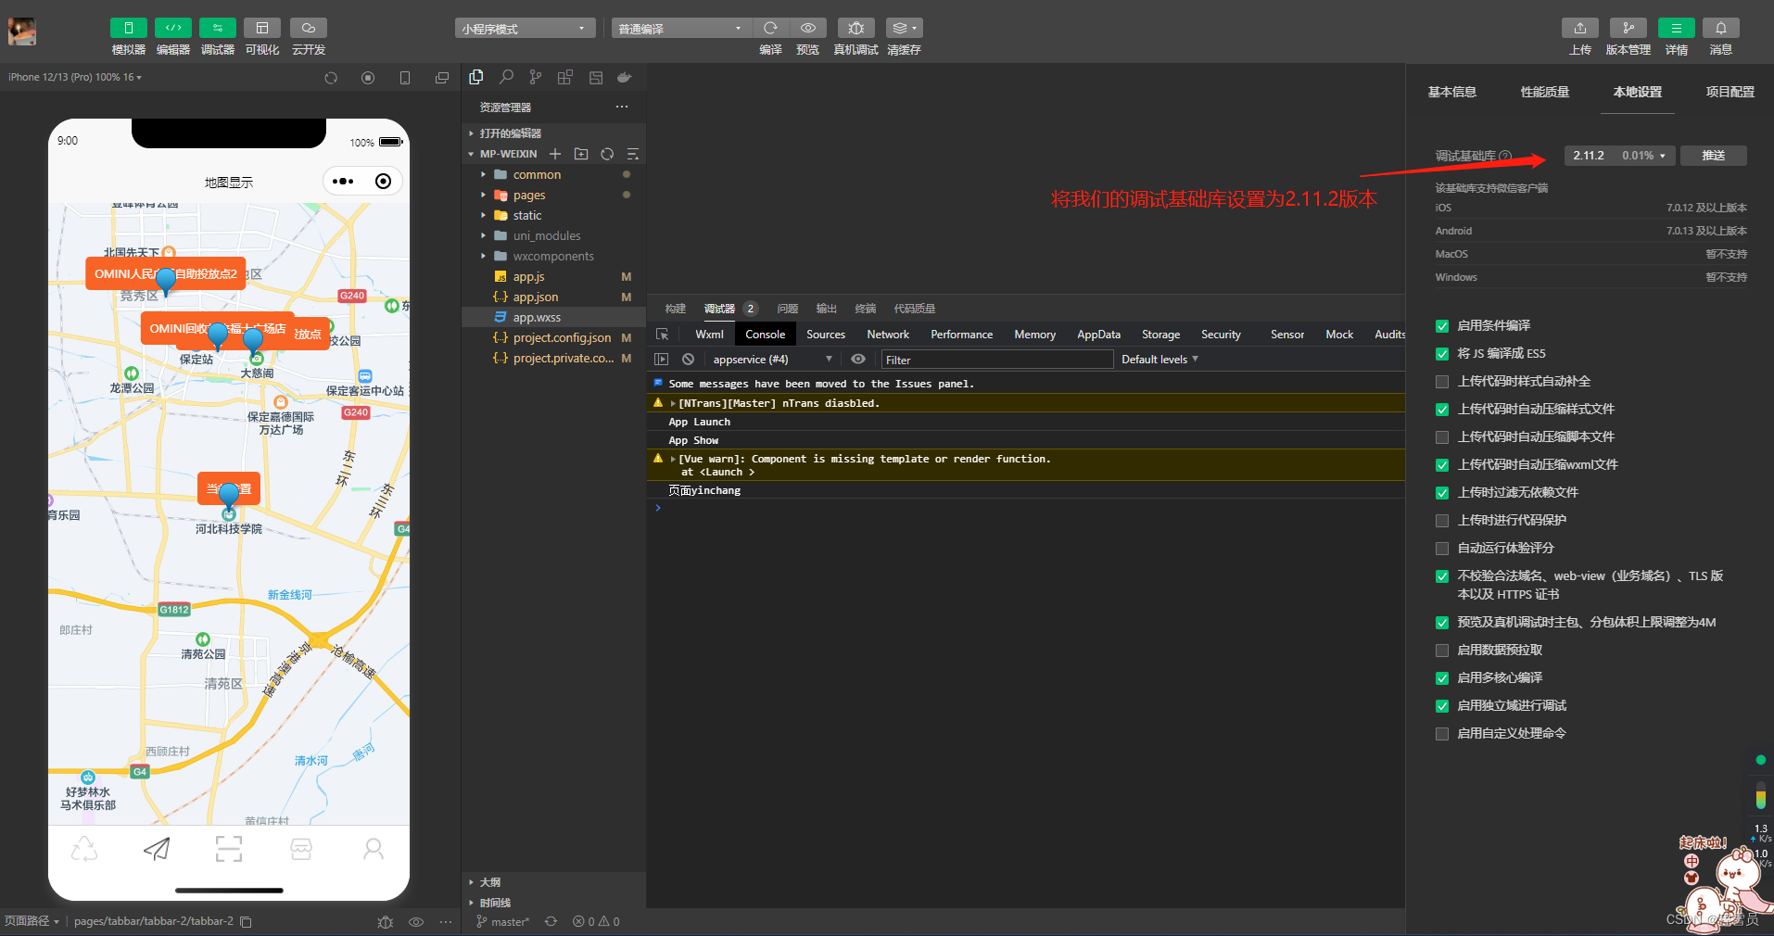Click the scan icon in phone tabbar

click(229, 849)
